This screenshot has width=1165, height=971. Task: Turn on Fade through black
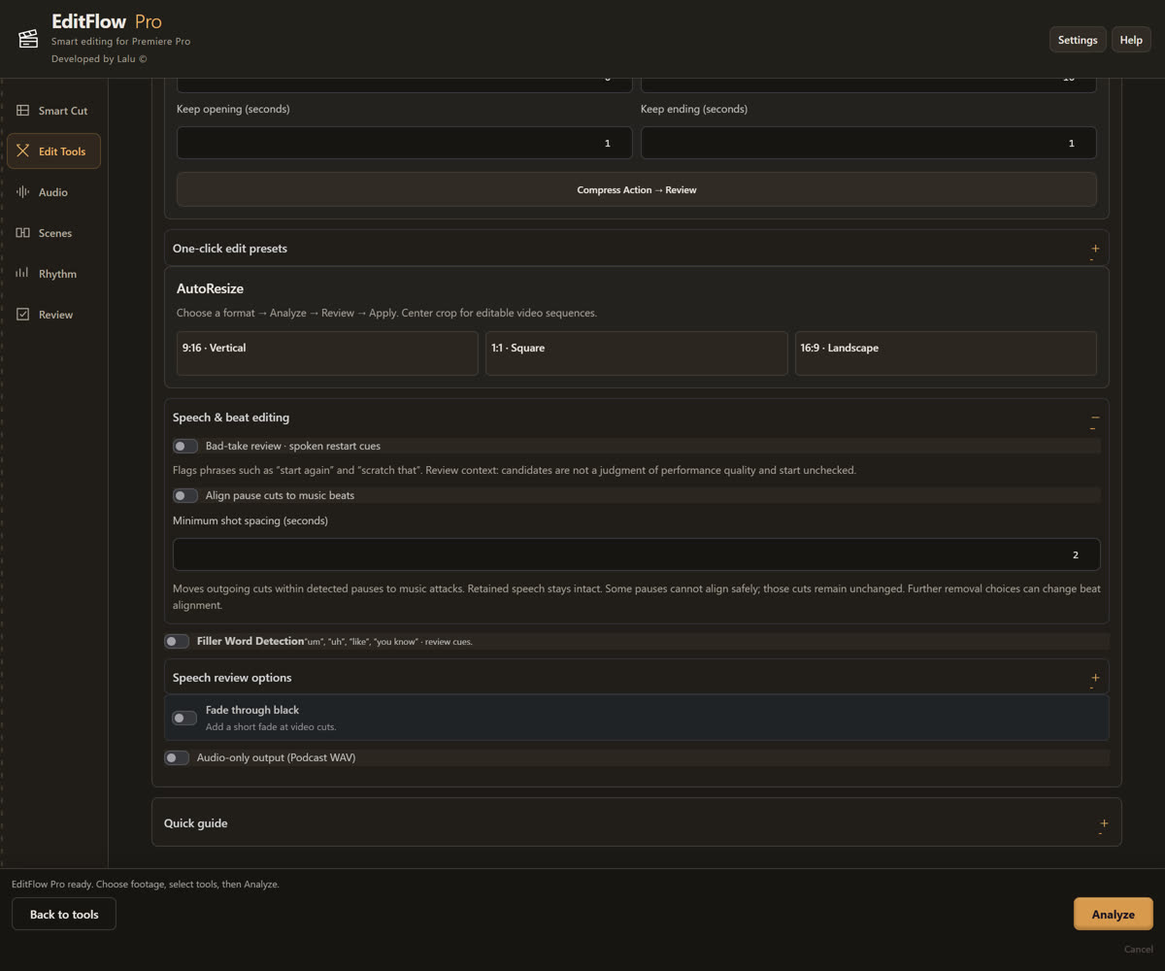coord(184,718)
